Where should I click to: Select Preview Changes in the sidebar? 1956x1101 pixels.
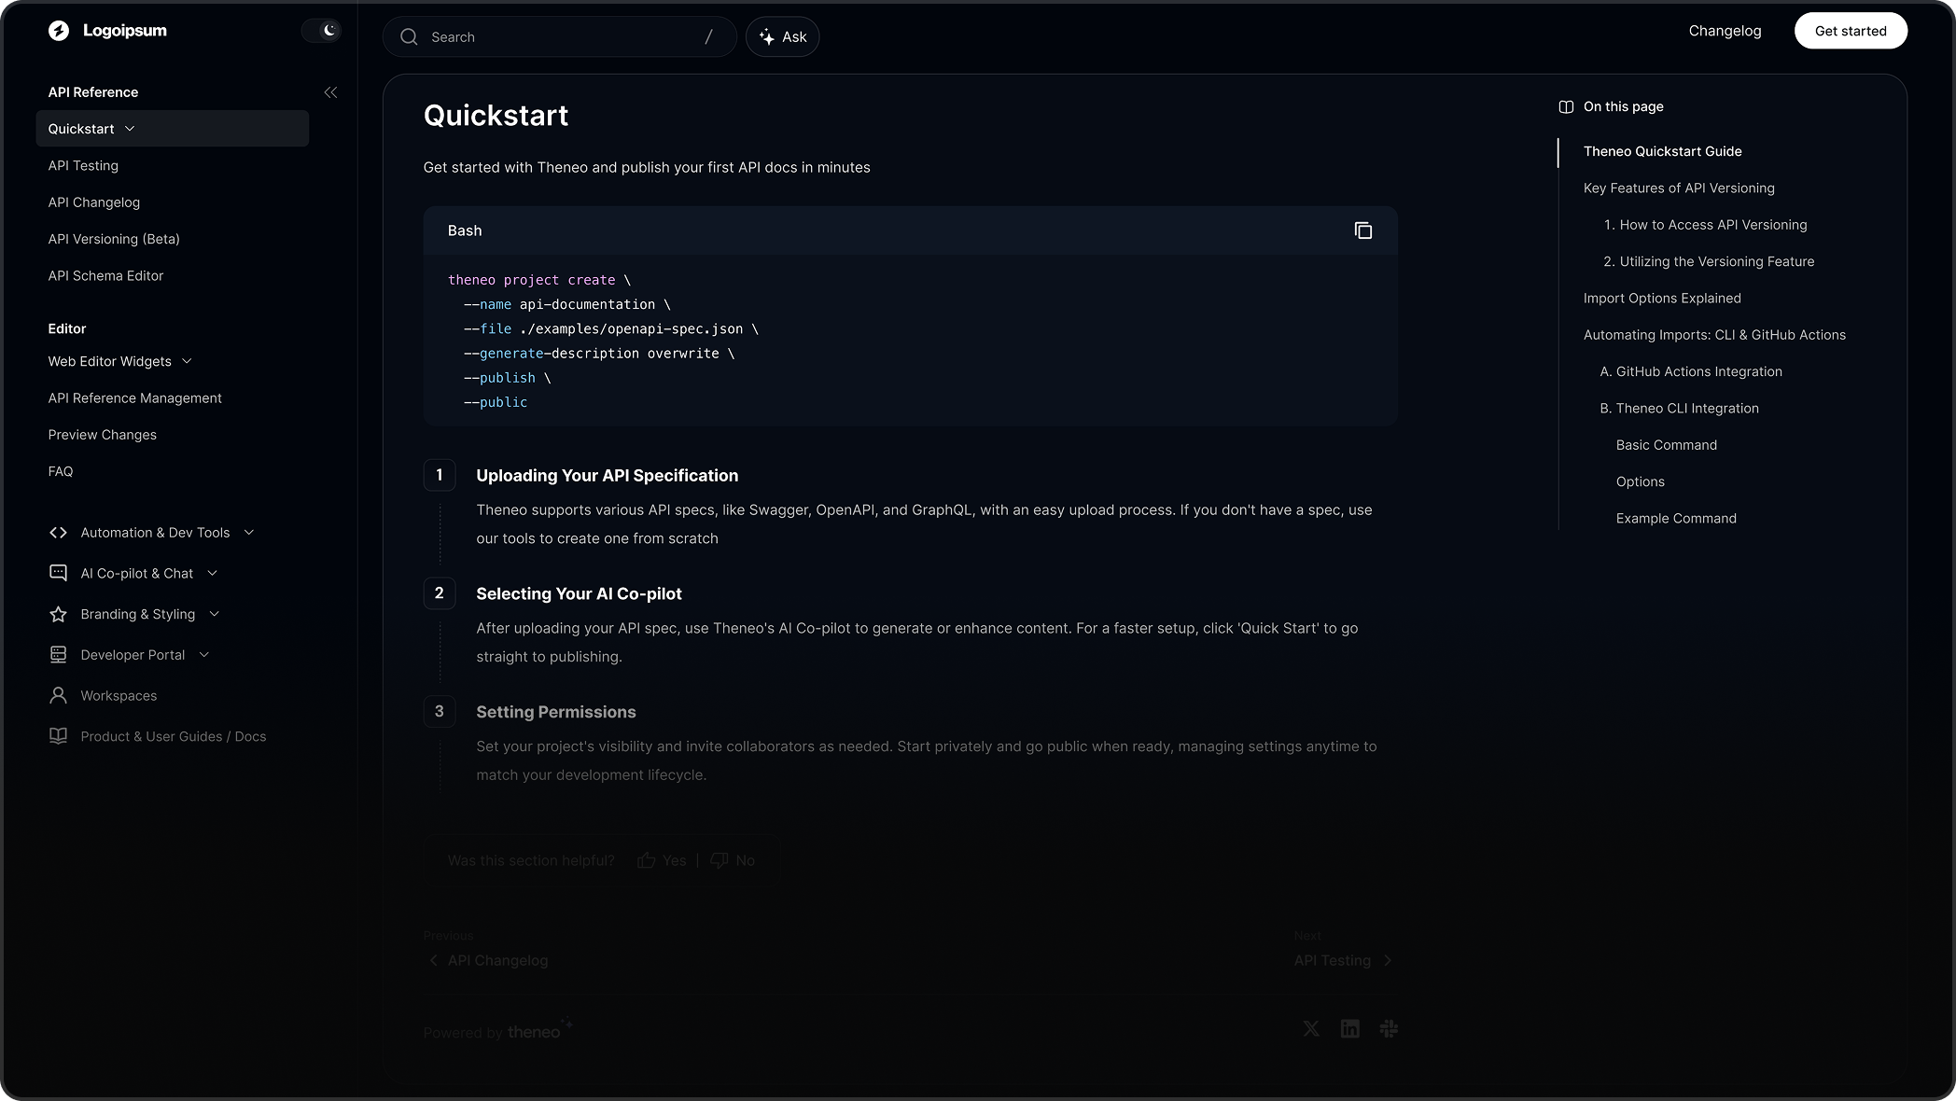click(103, 435)
